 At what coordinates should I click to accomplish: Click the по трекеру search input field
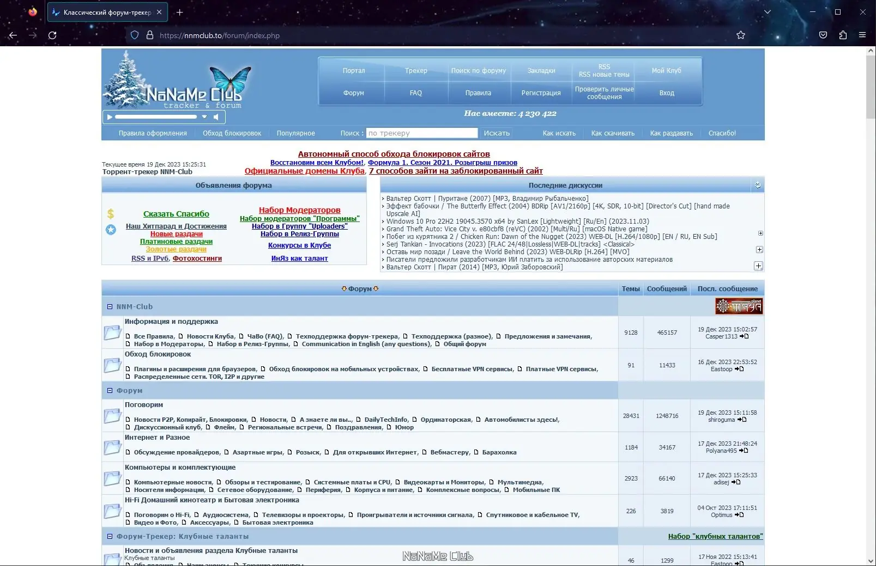pos(421,133)
